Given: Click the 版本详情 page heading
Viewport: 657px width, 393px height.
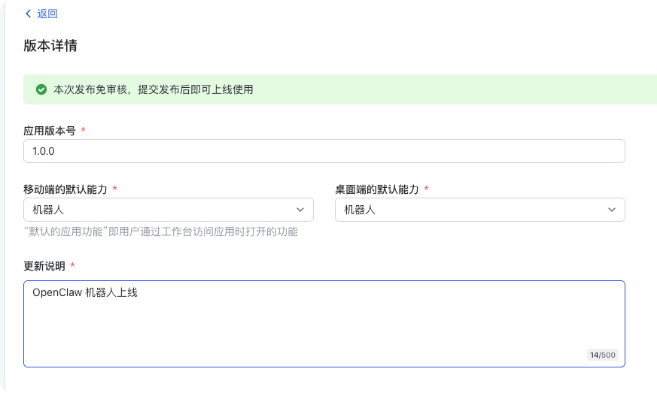Looking at the screenshot, I should click(x=50, y=46).
